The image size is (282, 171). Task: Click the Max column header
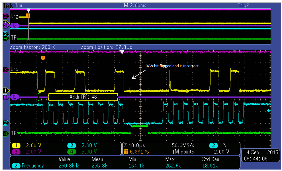(x=170, y=159)
